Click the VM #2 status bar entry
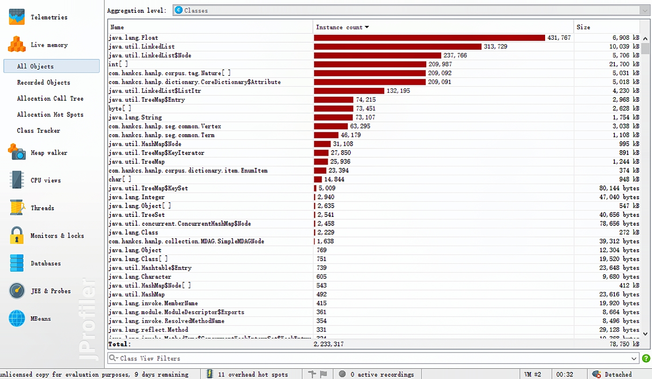 pos(532,374)
